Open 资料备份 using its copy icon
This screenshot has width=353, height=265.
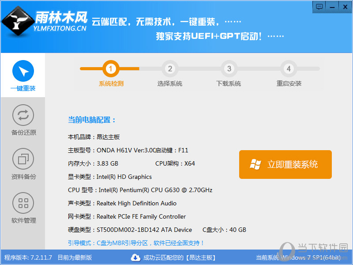coord(23,159)
